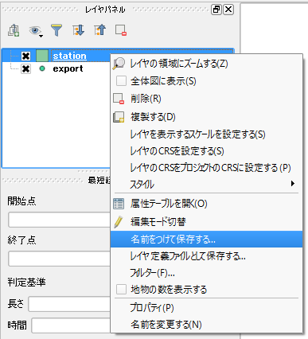Select the export layer in the tree

(68, 69)
